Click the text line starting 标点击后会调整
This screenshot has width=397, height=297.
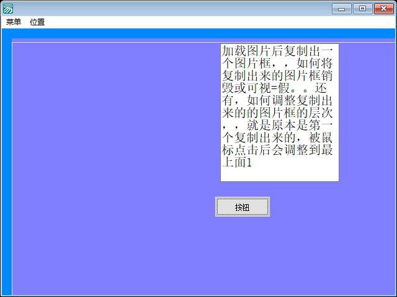pyautogui.click(x=279, y=150)
